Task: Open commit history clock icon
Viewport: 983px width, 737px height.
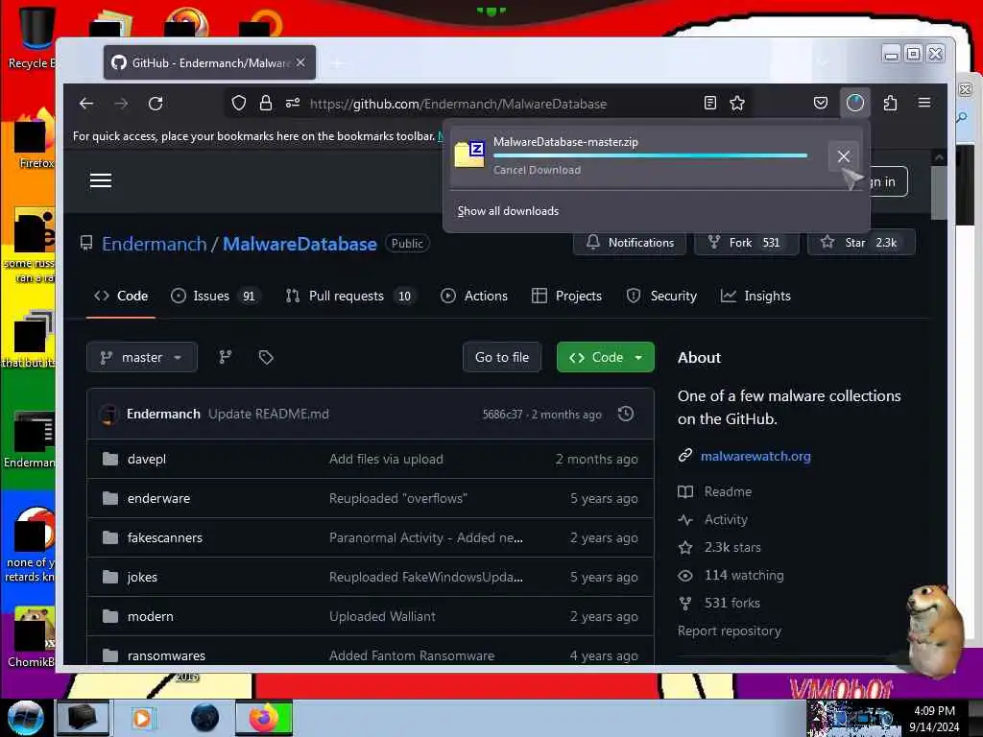Action: 626,414
